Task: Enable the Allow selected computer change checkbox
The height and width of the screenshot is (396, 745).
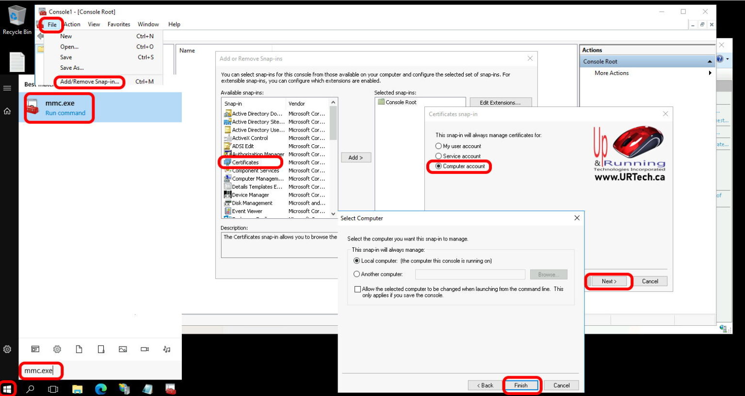Action: pyautogui.click(x=357, y=289)
